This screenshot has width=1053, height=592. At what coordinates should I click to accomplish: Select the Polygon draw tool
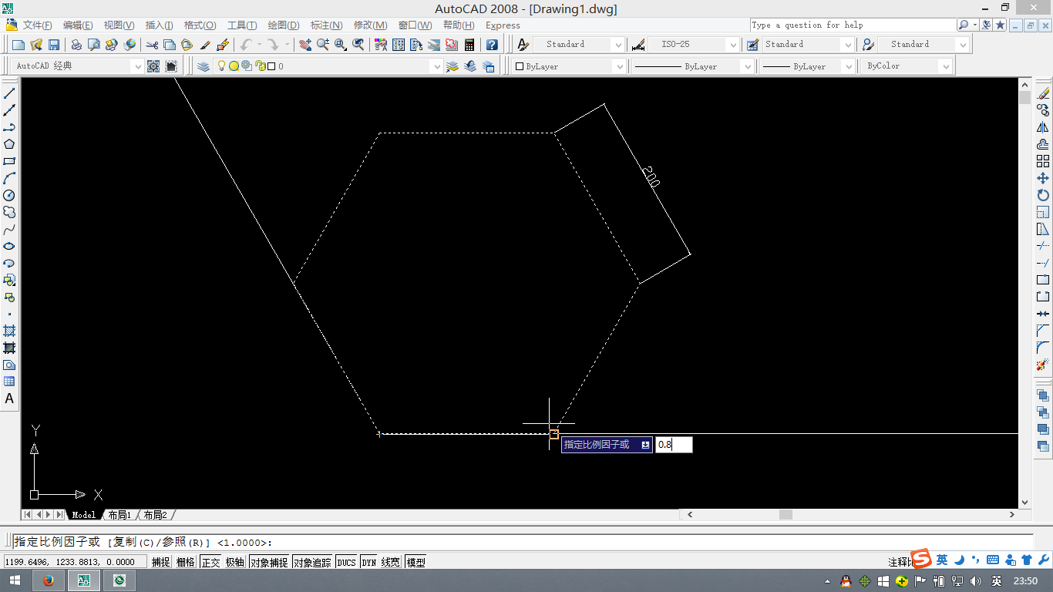click(9, 144)
